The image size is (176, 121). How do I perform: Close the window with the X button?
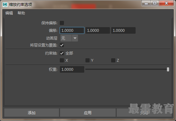(x=166, y=3)
